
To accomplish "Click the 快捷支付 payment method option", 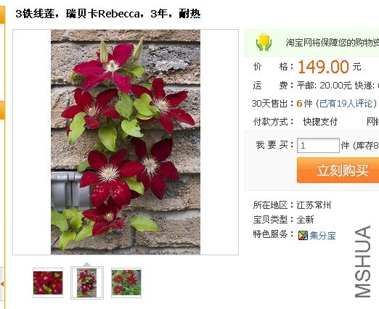I will pos(320,122).
